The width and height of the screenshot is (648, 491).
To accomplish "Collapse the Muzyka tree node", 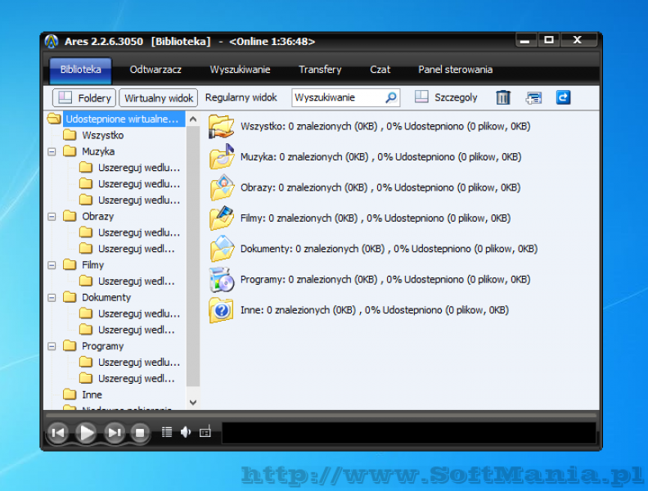I will click(52, 151).
